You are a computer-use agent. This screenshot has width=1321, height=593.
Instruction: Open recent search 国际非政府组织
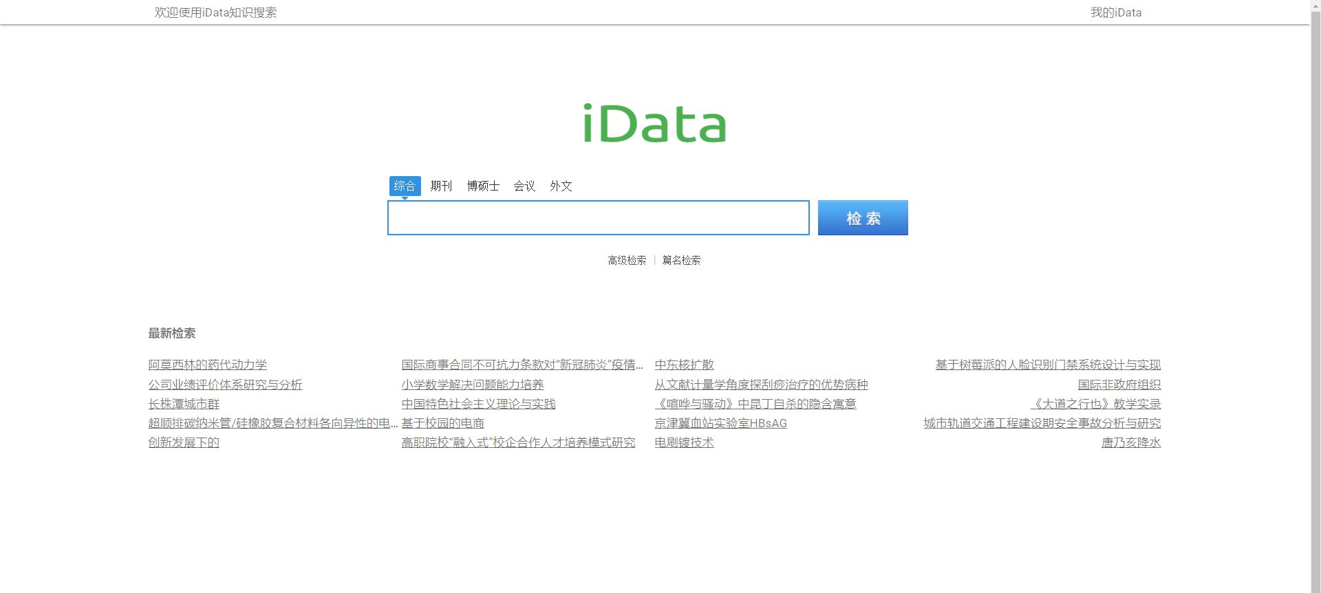pos(1119,385)
